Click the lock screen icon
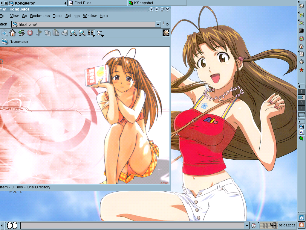The image size is (306, 230). 302,218
